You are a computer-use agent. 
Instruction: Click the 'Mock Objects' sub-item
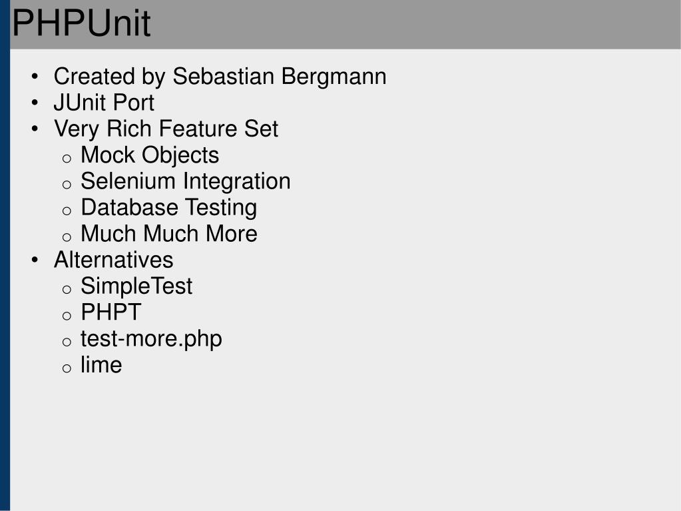150,155
